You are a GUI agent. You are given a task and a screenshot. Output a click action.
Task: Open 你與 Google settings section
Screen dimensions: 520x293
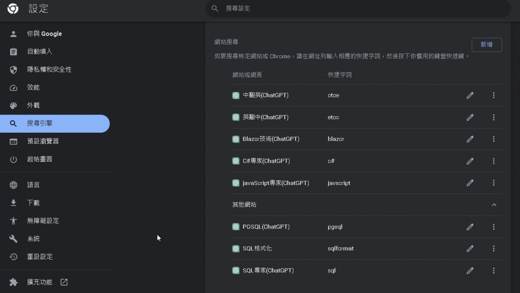click(x=55, y=33)
